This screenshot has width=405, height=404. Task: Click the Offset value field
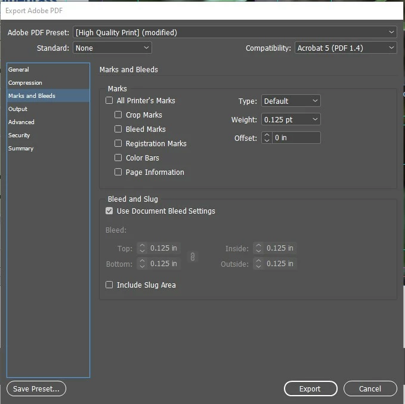point(296,137)
